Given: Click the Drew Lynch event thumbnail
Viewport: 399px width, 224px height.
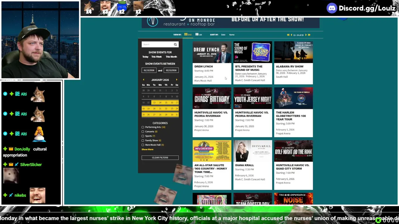Looking at the screenshot, I should click(212, 52).
